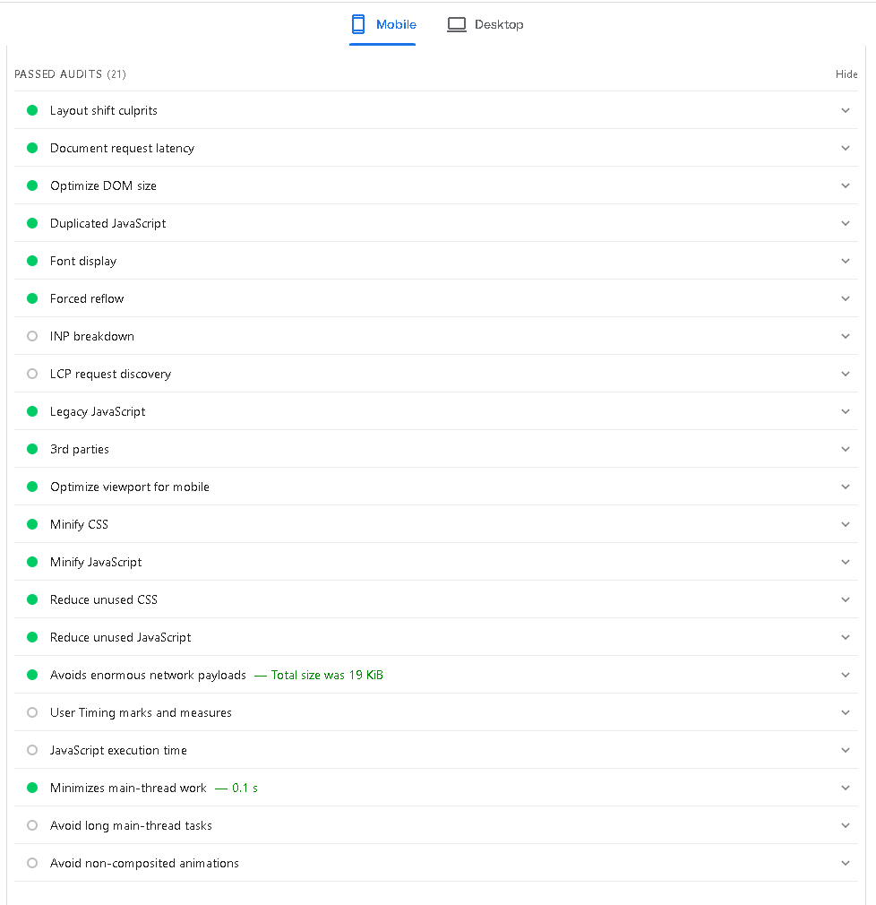Expand the Avoid non-composited animations audit
Screen dimensions: 876x905
(846, 863)
